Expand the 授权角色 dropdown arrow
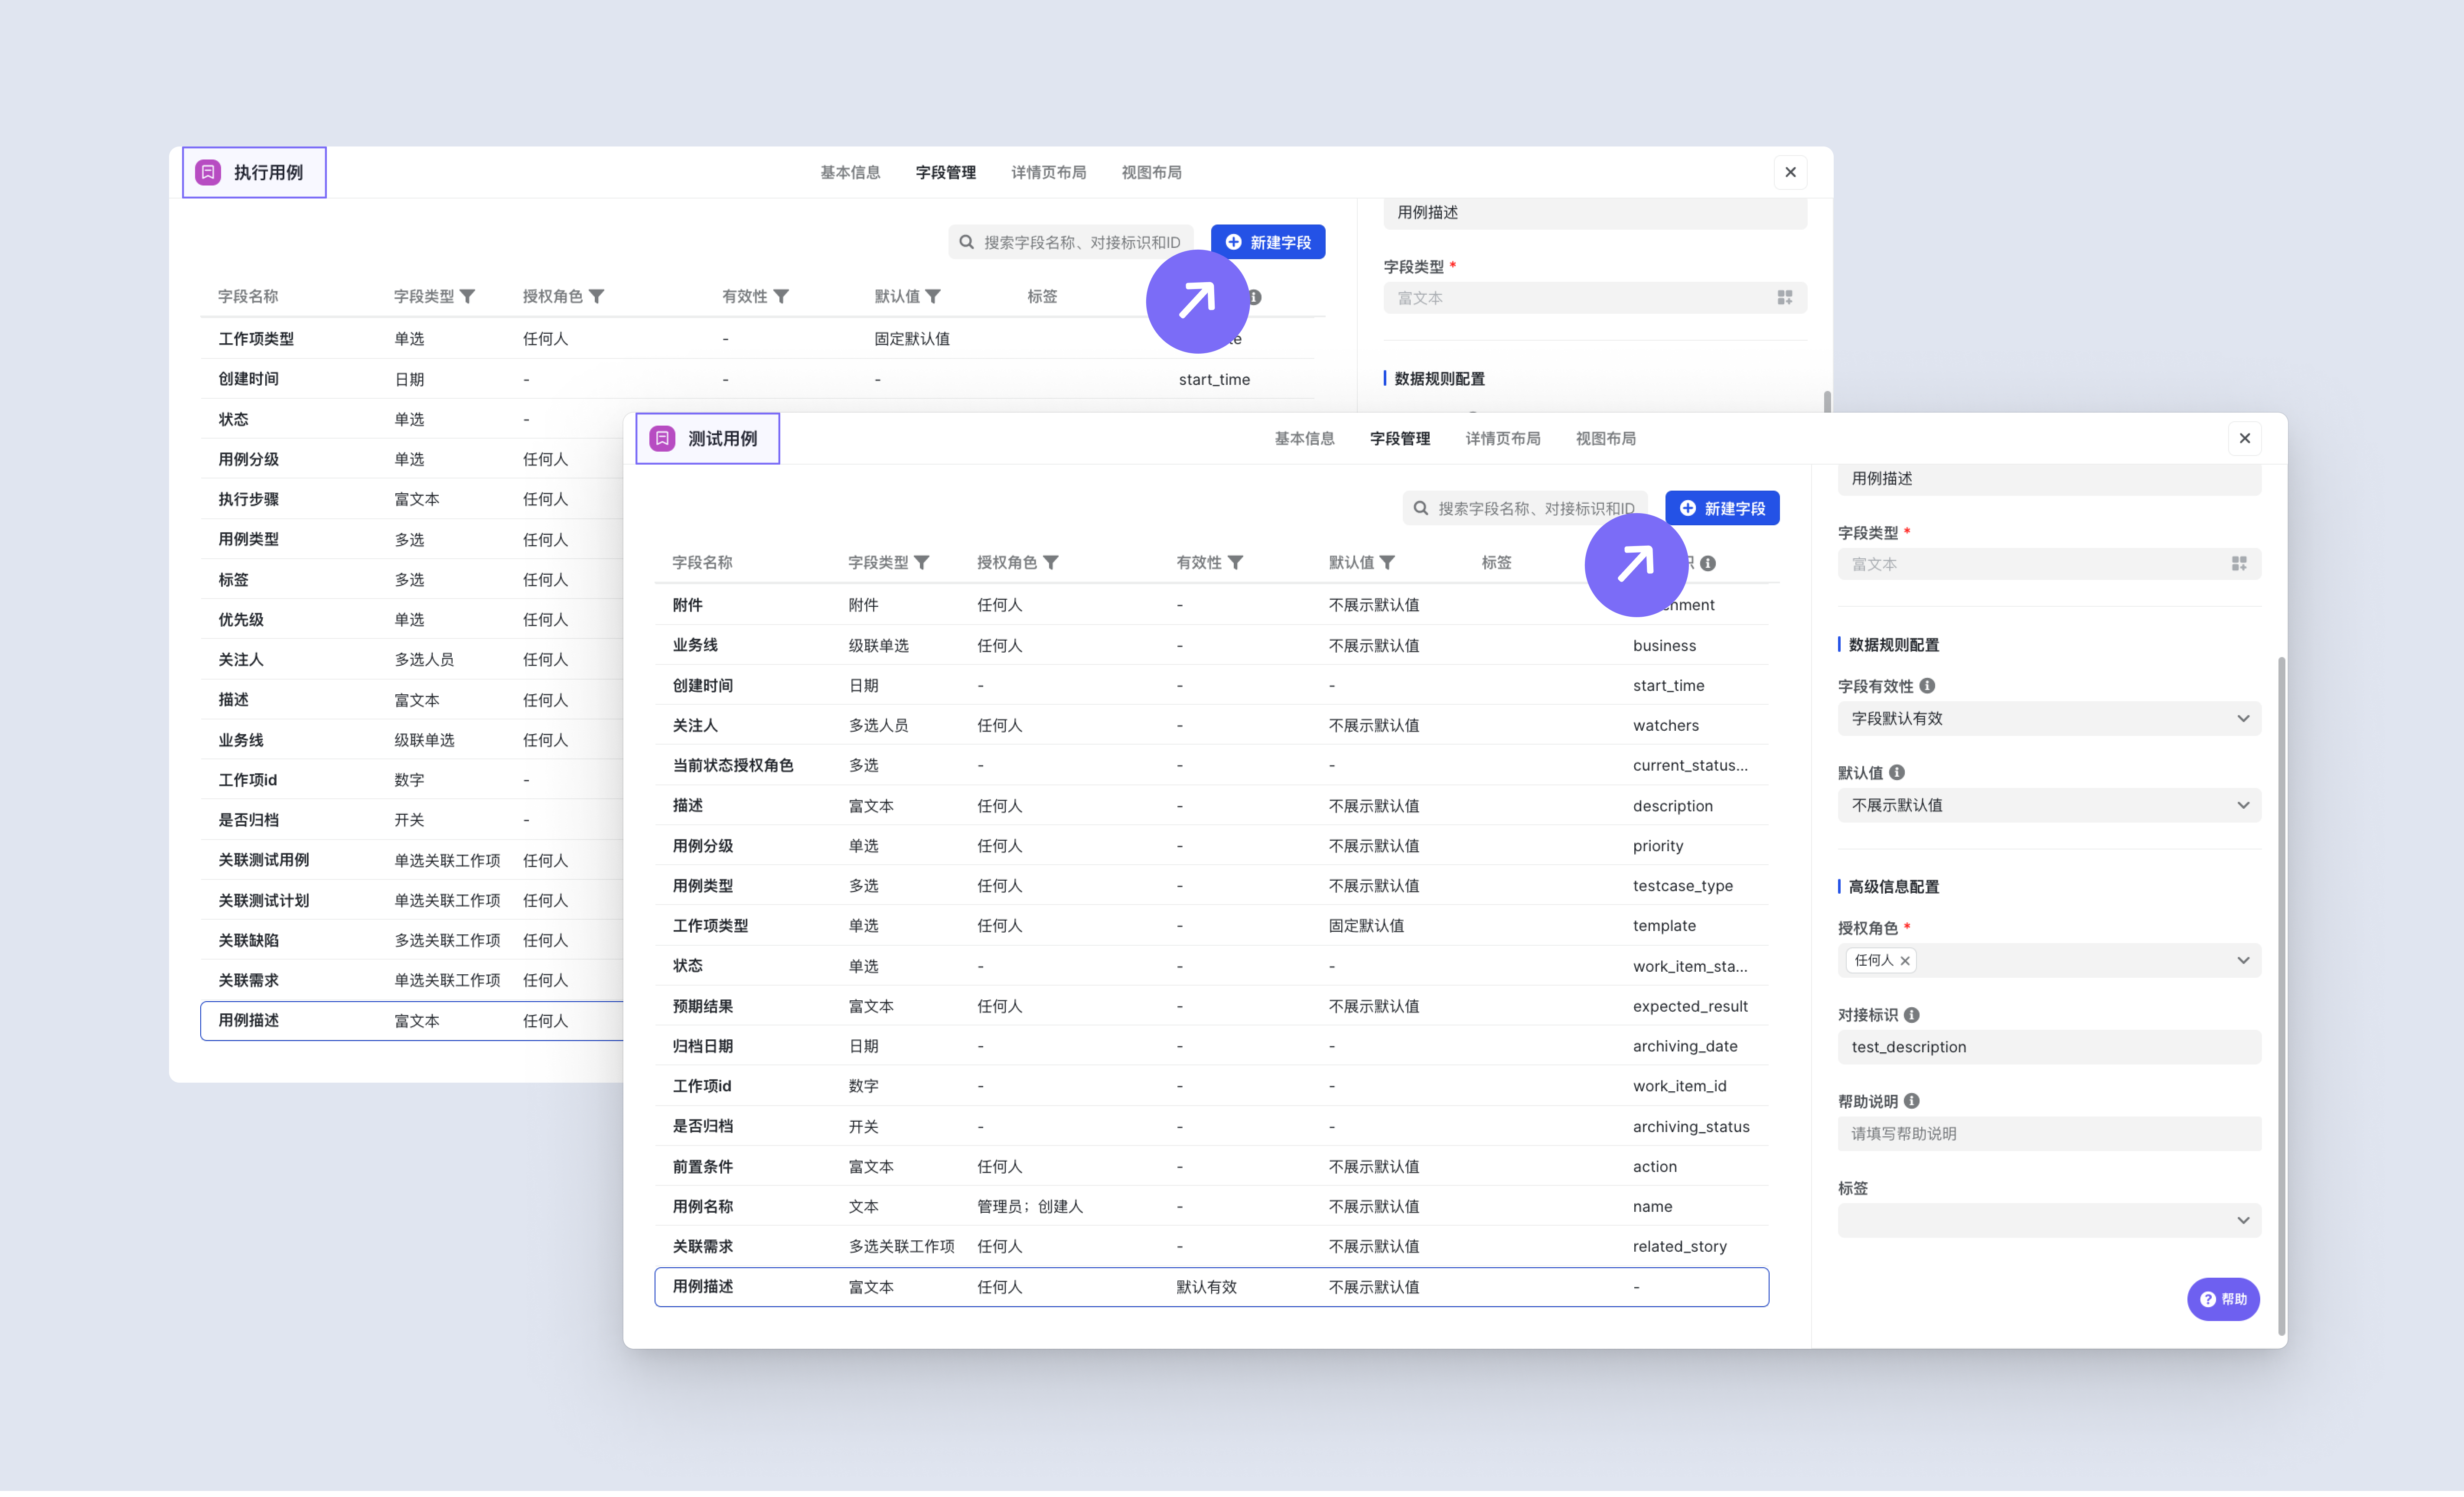This screenshot has width=2464, height=1497. (x=2243, y=961)
